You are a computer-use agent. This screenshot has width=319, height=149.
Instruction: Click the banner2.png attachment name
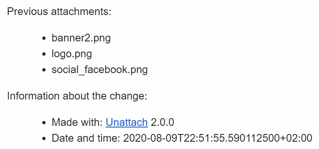pyautogui.click(x=81, y=38)
